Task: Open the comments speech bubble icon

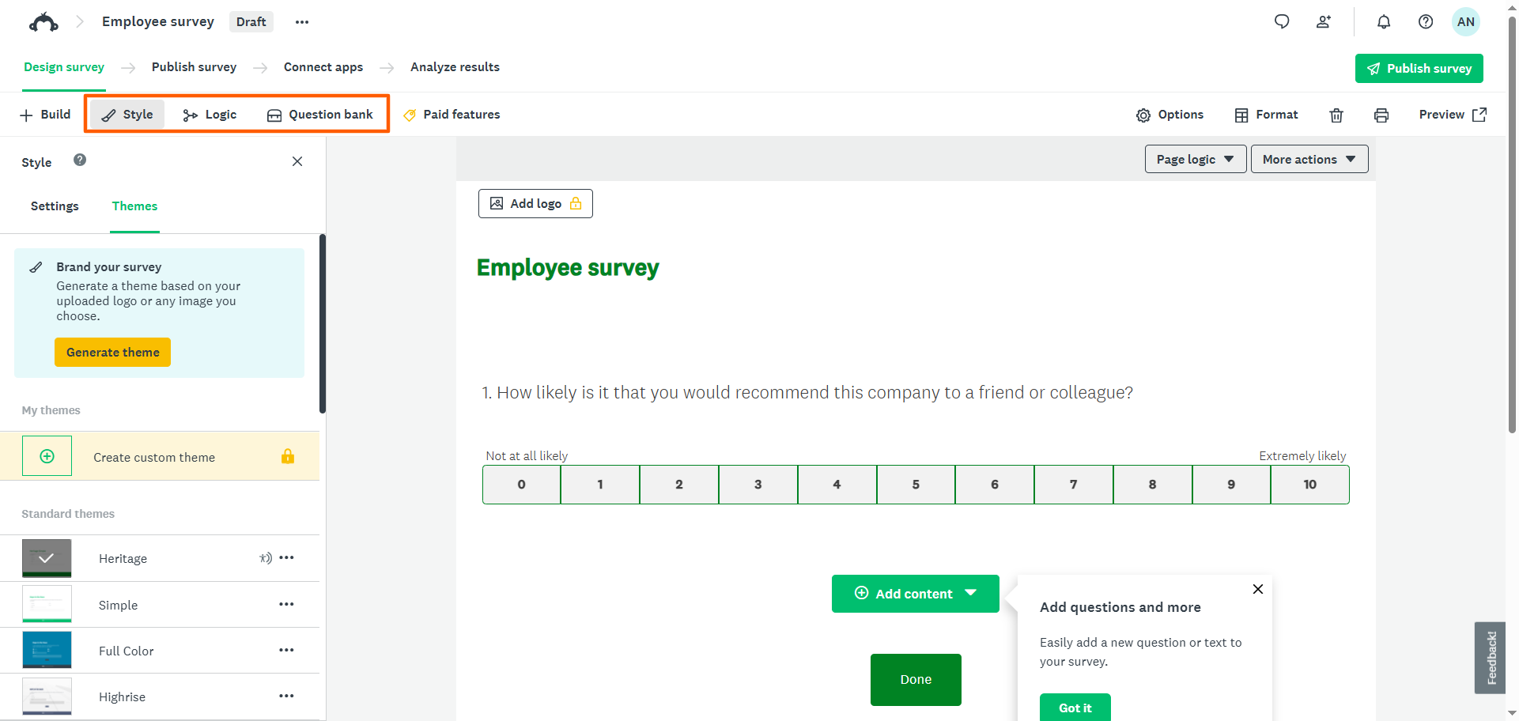Action: click(1282, 21)
